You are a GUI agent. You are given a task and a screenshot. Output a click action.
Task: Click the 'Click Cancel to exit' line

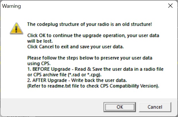coord(76,47)
